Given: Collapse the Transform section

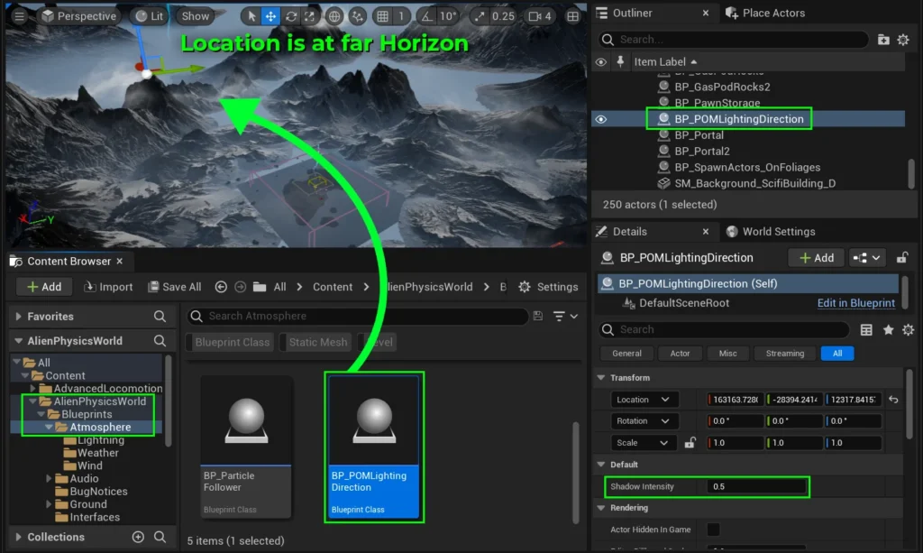Looking at the screenshot, I should 601,378.
